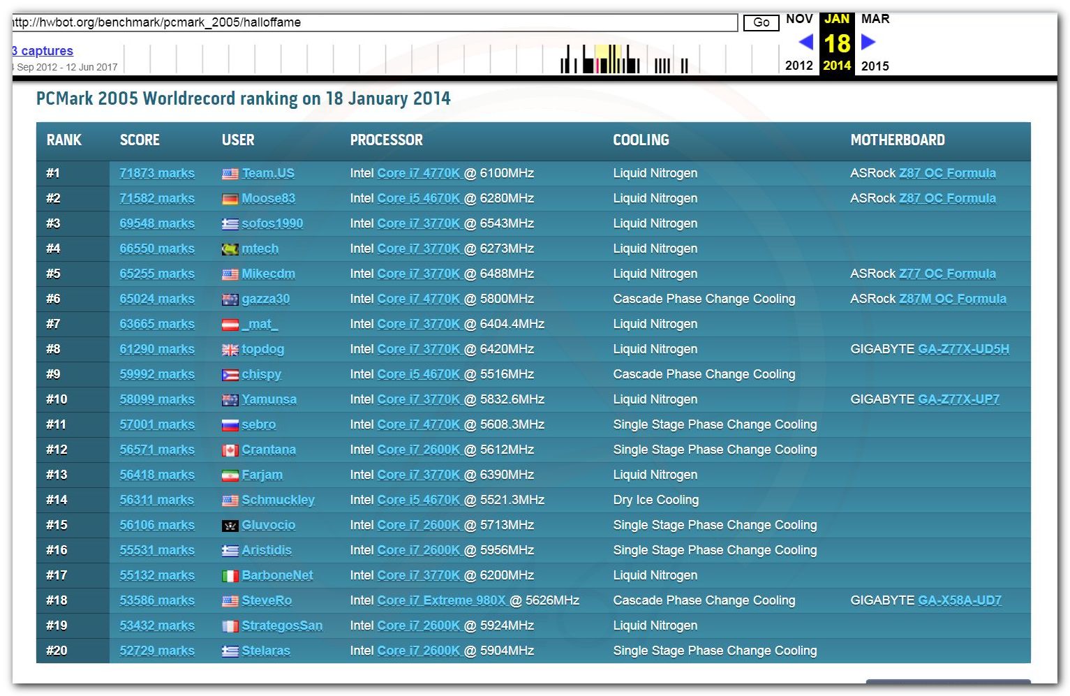Click the pirate flag beside Gluvocio
1070x696 pixels.
[230, 526]
